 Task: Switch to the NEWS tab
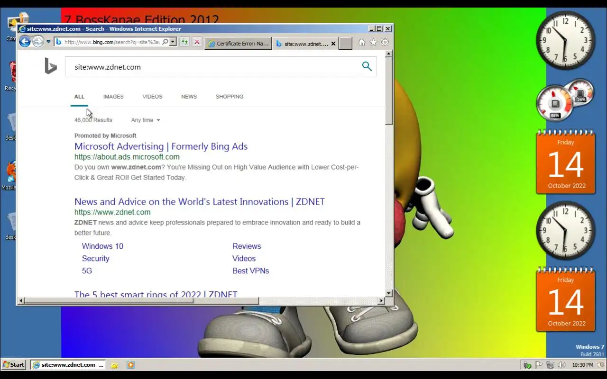(189, 97)
